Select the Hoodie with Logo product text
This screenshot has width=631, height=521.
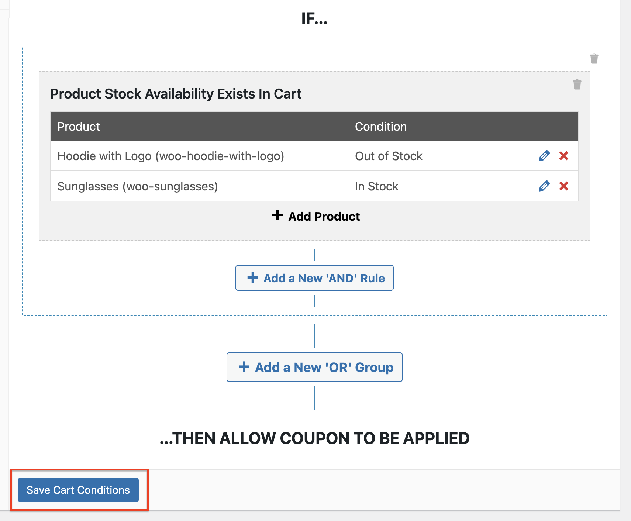click(171, 156)
